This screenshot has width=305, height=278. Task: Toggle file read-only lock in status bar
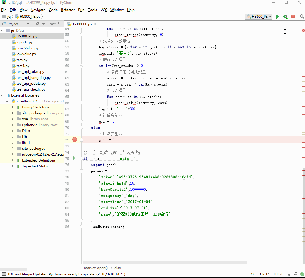(x=290, y=274)
